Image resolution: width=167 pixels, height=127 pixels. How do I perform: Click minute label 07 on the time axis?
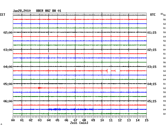[75, 120]
